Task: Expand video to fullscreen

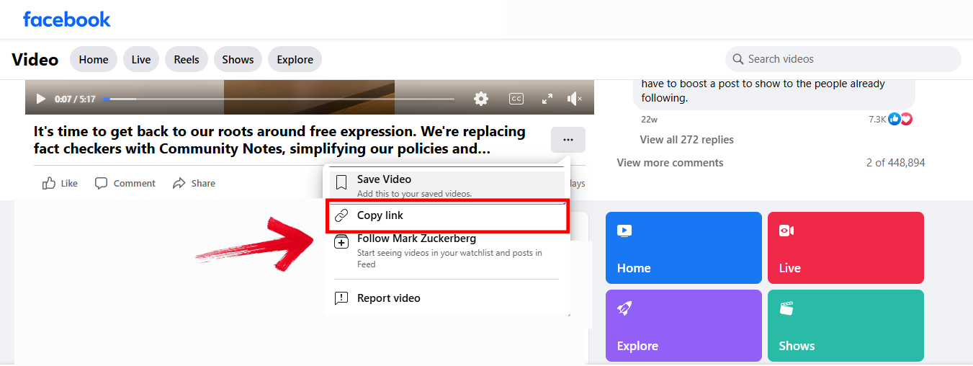Action: click(547, 99)
